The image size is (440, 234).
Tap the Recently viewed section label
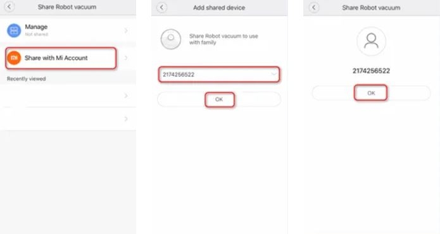(27, 79)
